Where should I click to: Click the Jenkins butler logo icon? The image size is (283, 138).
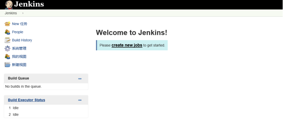click(9, 5)
